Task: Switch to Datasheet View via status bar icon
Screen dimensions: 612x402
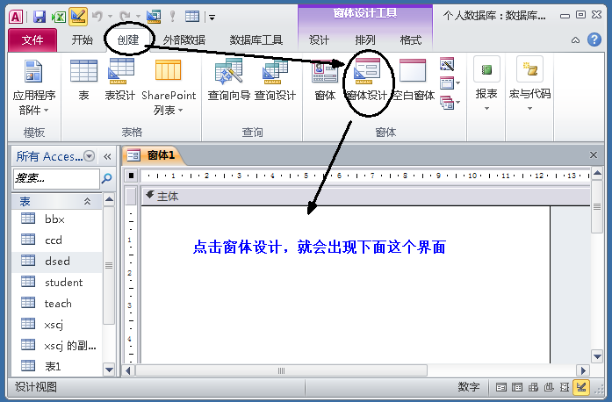Action: pos(517,387)
